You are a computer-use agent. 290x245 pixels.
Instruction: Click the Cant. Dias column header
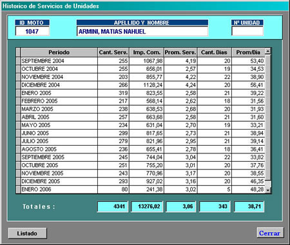[x=214, y=52]
